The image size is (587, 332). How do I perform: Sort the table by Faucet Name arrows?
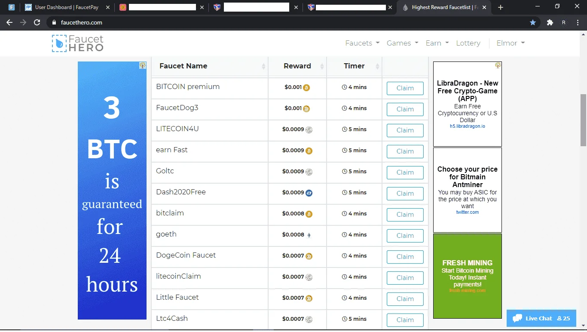click(x=263, y=66)
